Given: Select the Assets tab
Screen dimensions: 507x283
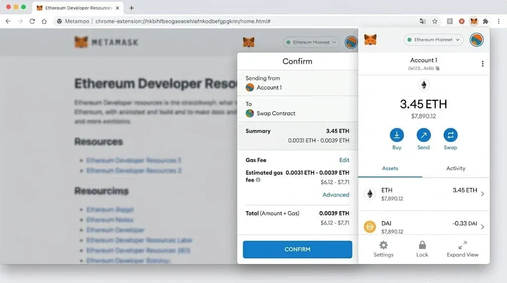Looking at the screenshot, I should pos(390,168).
